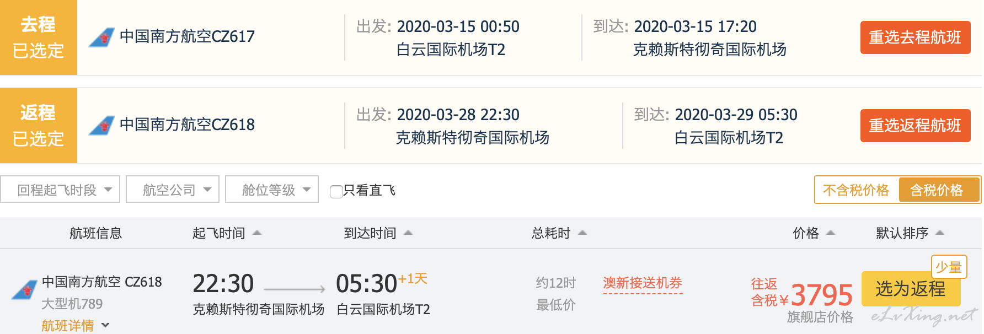Sort by 起飞时间 using its arrow
The image size is (984, 334).
pyautogui.click(x=257, y=233)
